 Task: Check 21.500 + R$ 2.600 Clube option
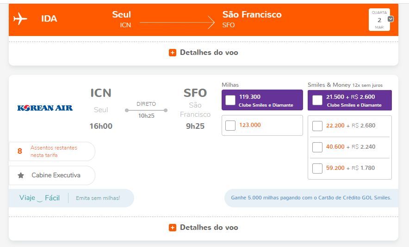317,100
